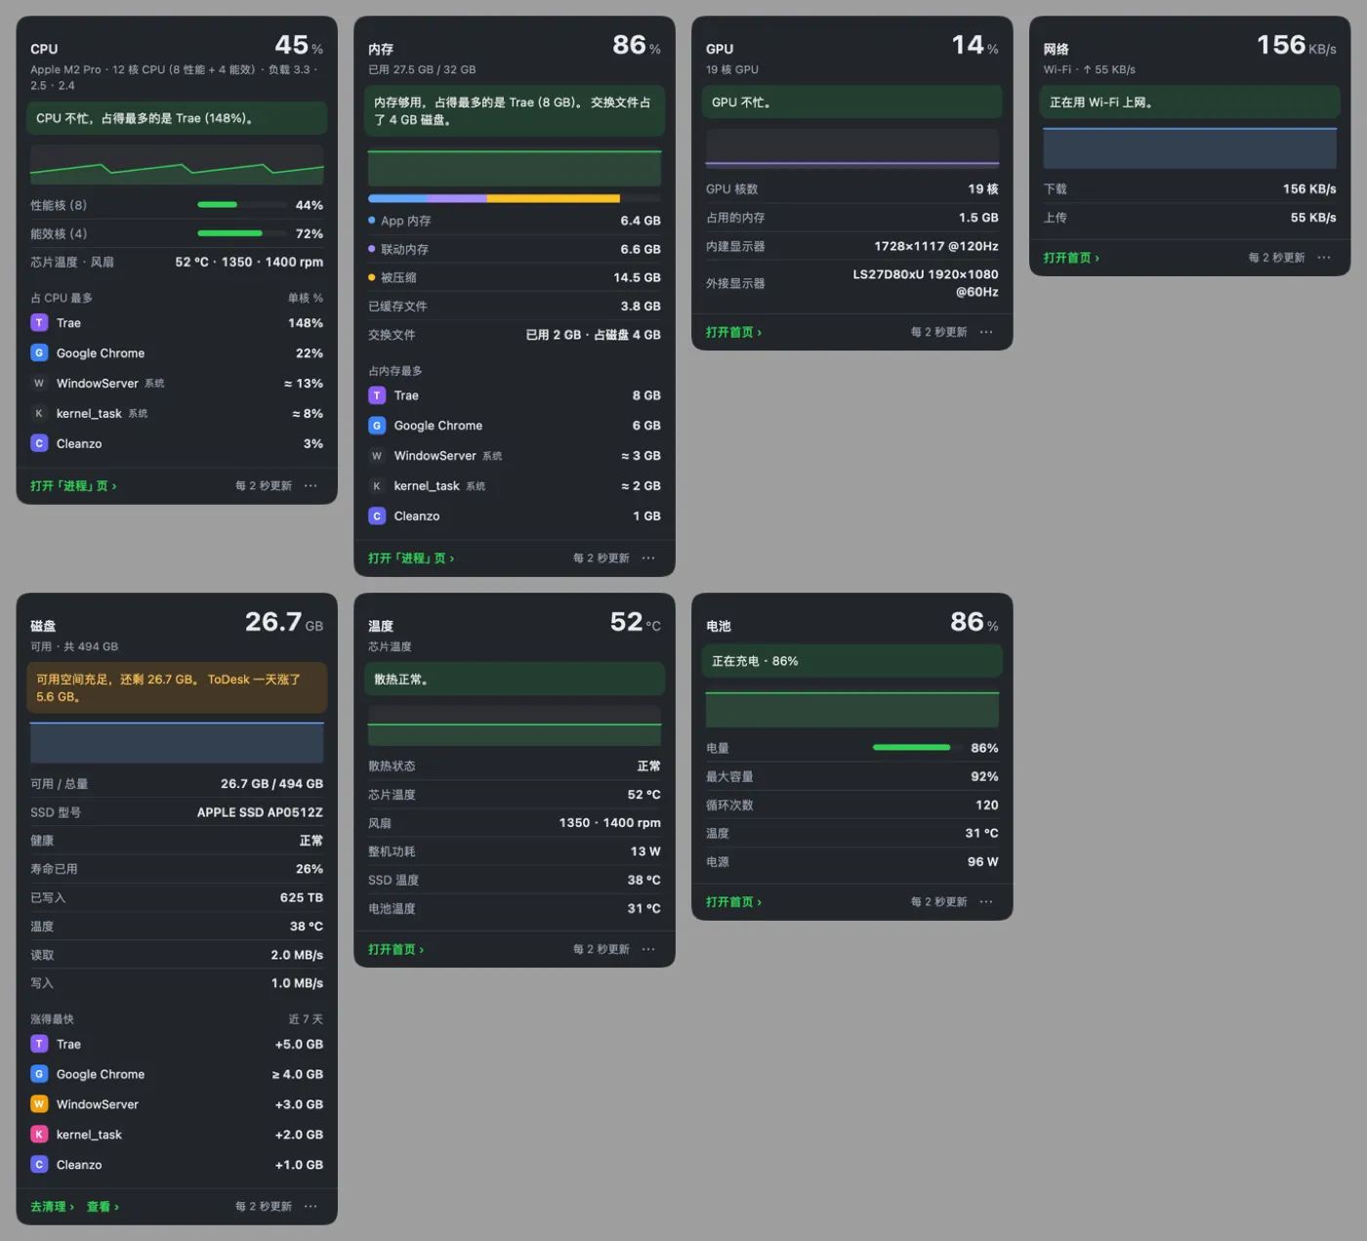Click the 循环次数 120 battery row
This screenshot has height=1241, width=1367.
[x=852, y=806]
